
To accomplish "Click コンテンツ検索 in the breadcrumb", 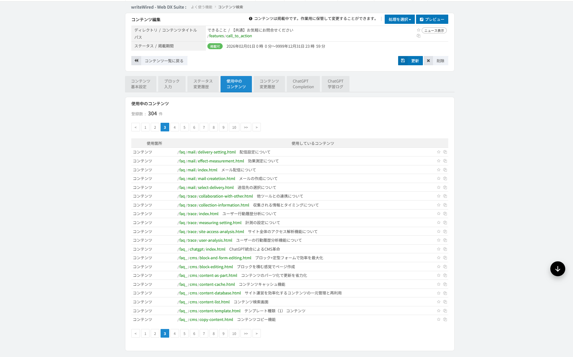I will click(x=230, y=7).
